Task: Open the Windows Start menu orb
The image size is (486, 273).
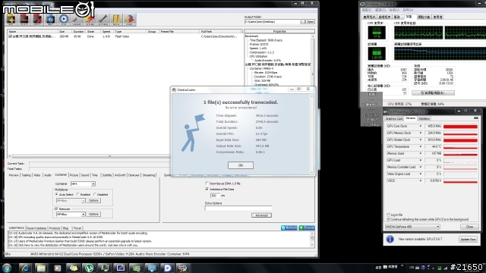Action: pyautogui.click(x=7, y=268)
